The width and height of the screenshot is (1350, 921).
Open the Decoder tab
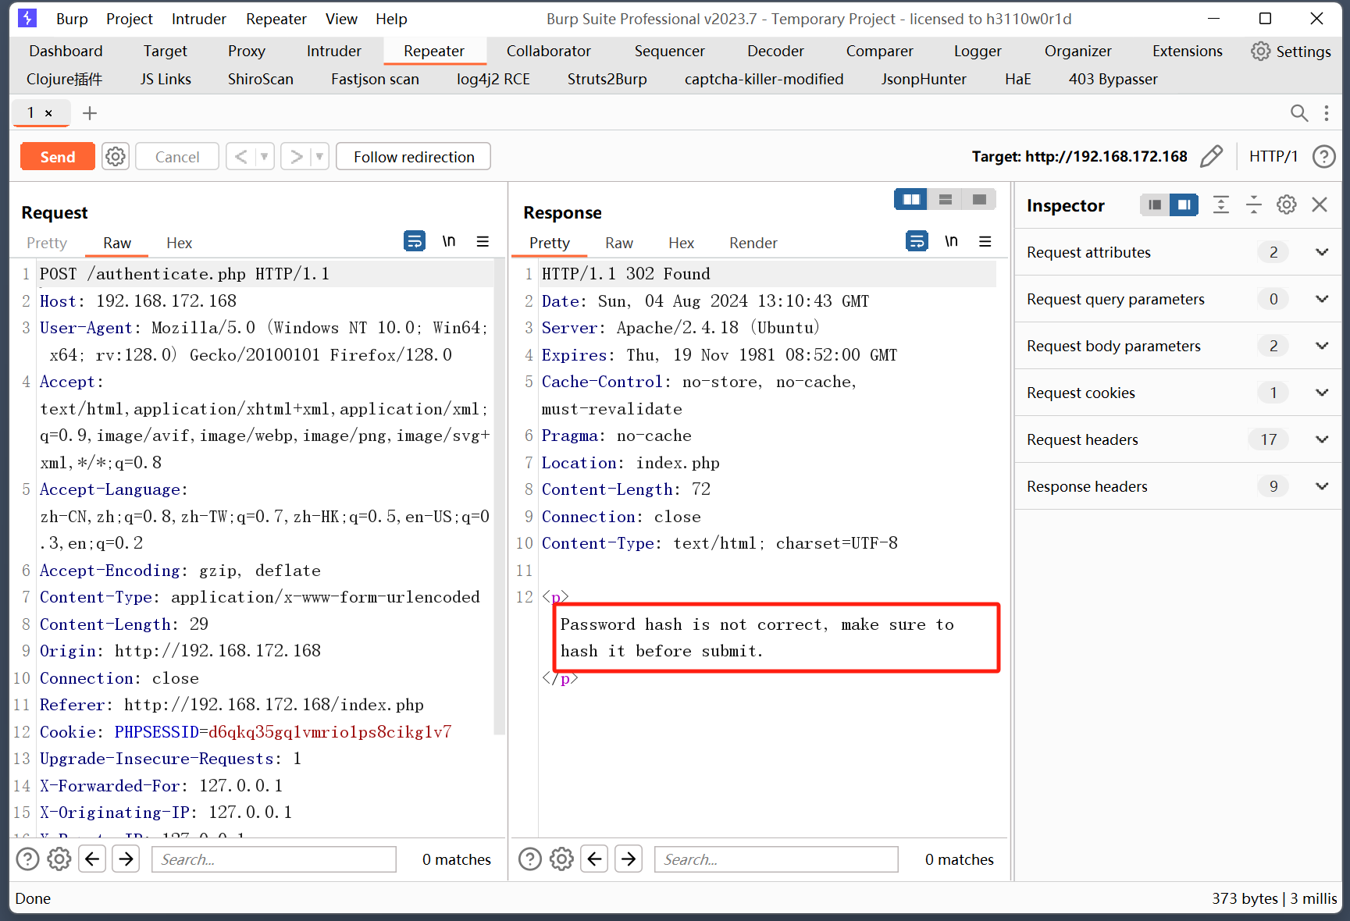tap(775, 51)
